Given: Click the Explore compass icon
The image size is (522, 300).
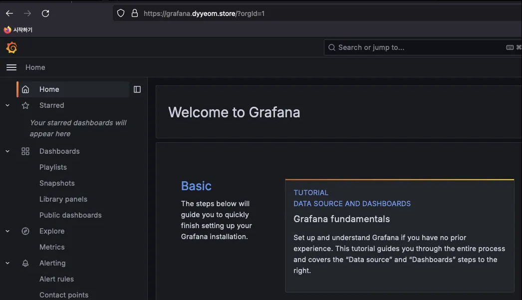Looking at the screenshot, I should click(25, 231).
